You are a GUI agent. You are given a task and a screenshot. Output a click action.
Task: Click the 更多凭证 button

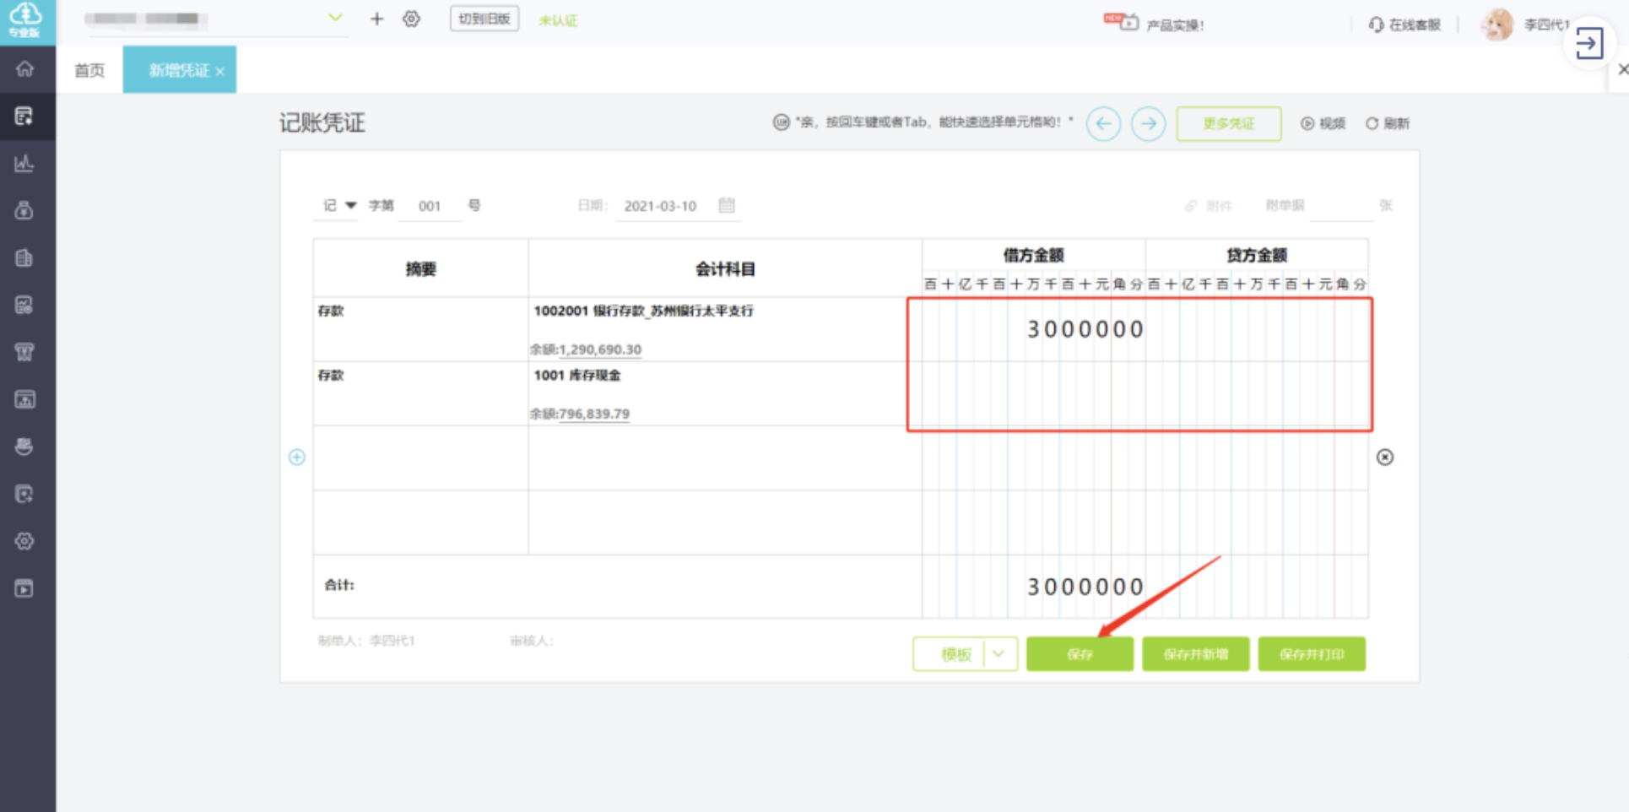[x=1229, y=123]
